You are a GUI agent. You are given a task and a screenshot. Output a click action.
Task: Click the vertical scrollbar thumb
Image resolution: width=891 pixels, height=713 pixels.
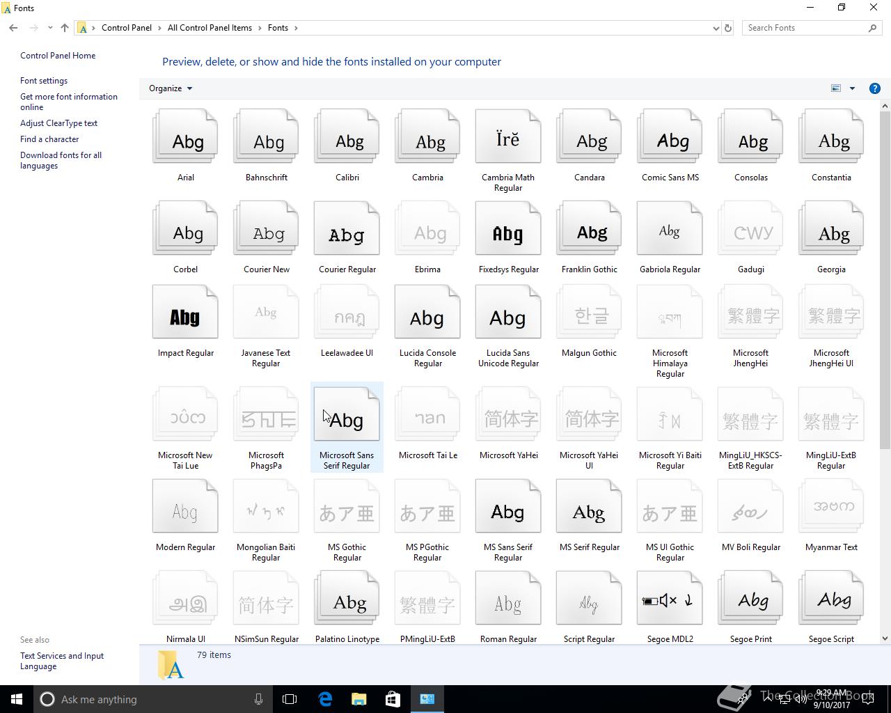point(885,279)
